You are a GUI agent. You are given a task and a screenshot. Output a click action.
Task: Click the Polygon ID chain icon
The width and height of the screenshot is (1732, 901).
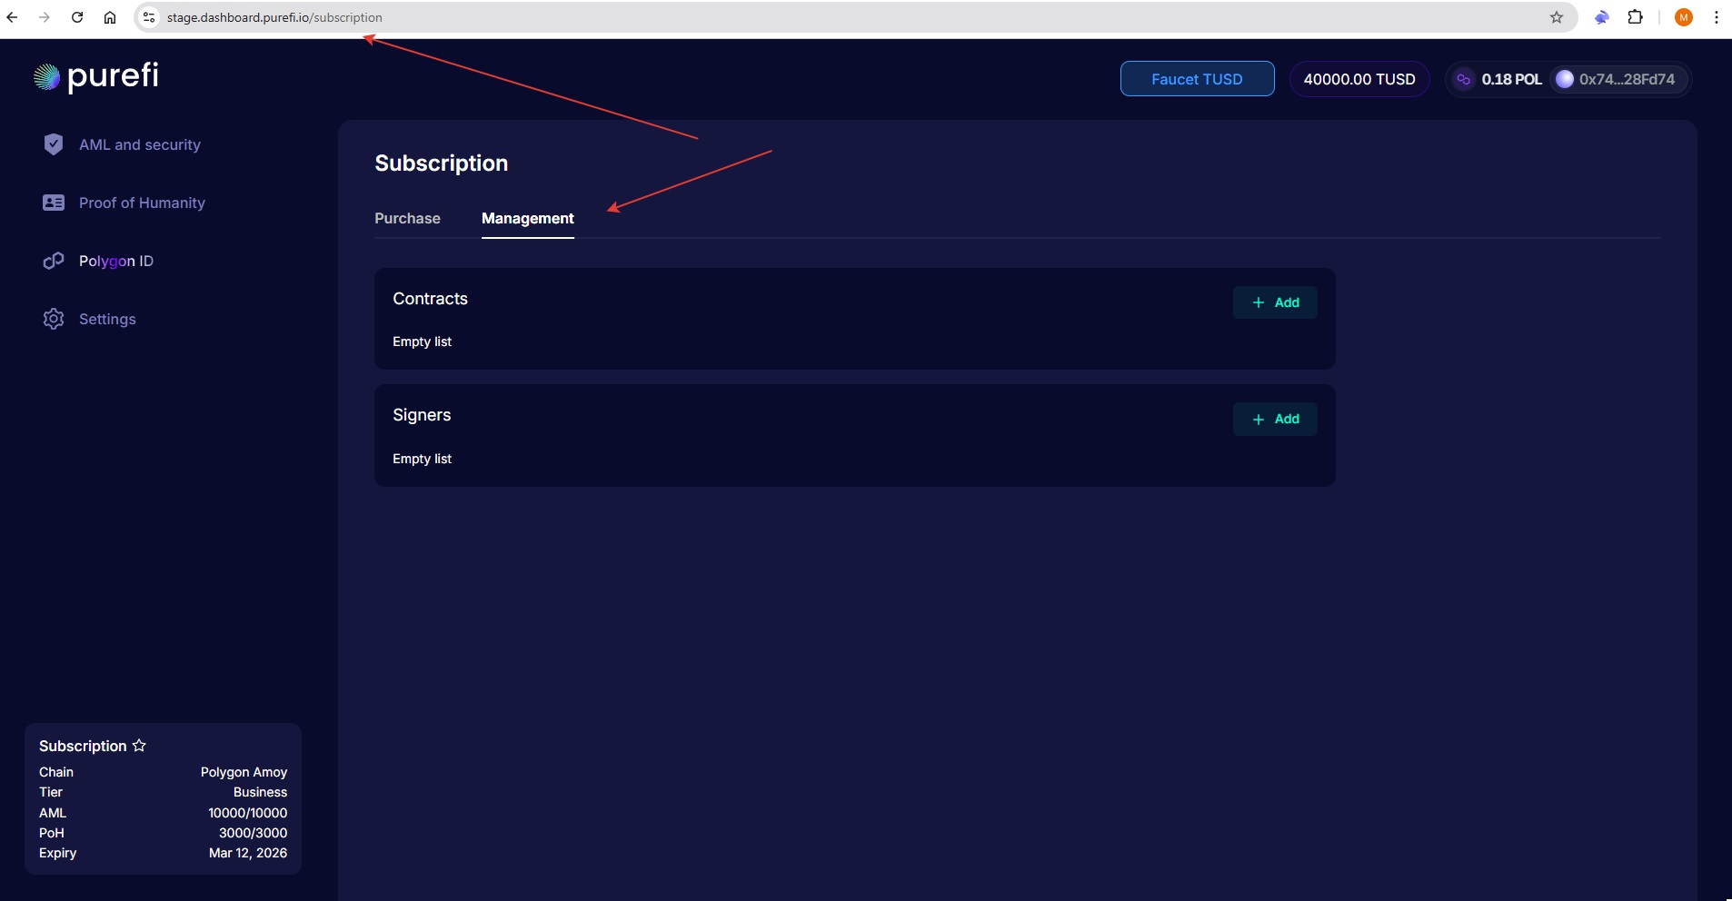pos(54,261)
